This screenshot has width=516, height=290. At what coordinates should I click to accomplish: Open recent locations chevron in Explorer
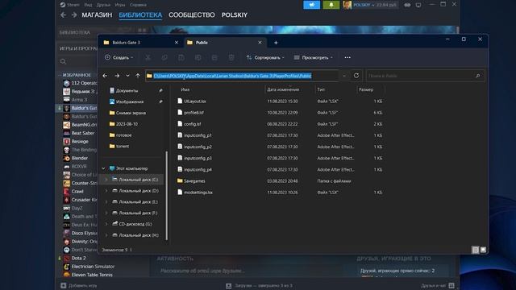127,76
